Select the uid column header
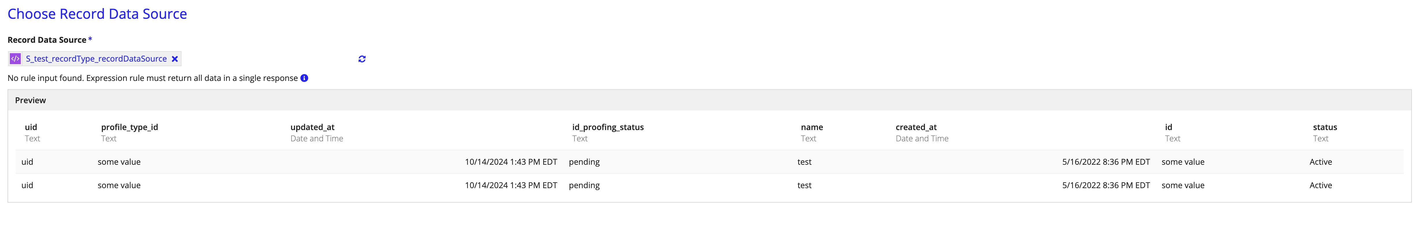The image size is (1424, 226). [x=31, y=127]
